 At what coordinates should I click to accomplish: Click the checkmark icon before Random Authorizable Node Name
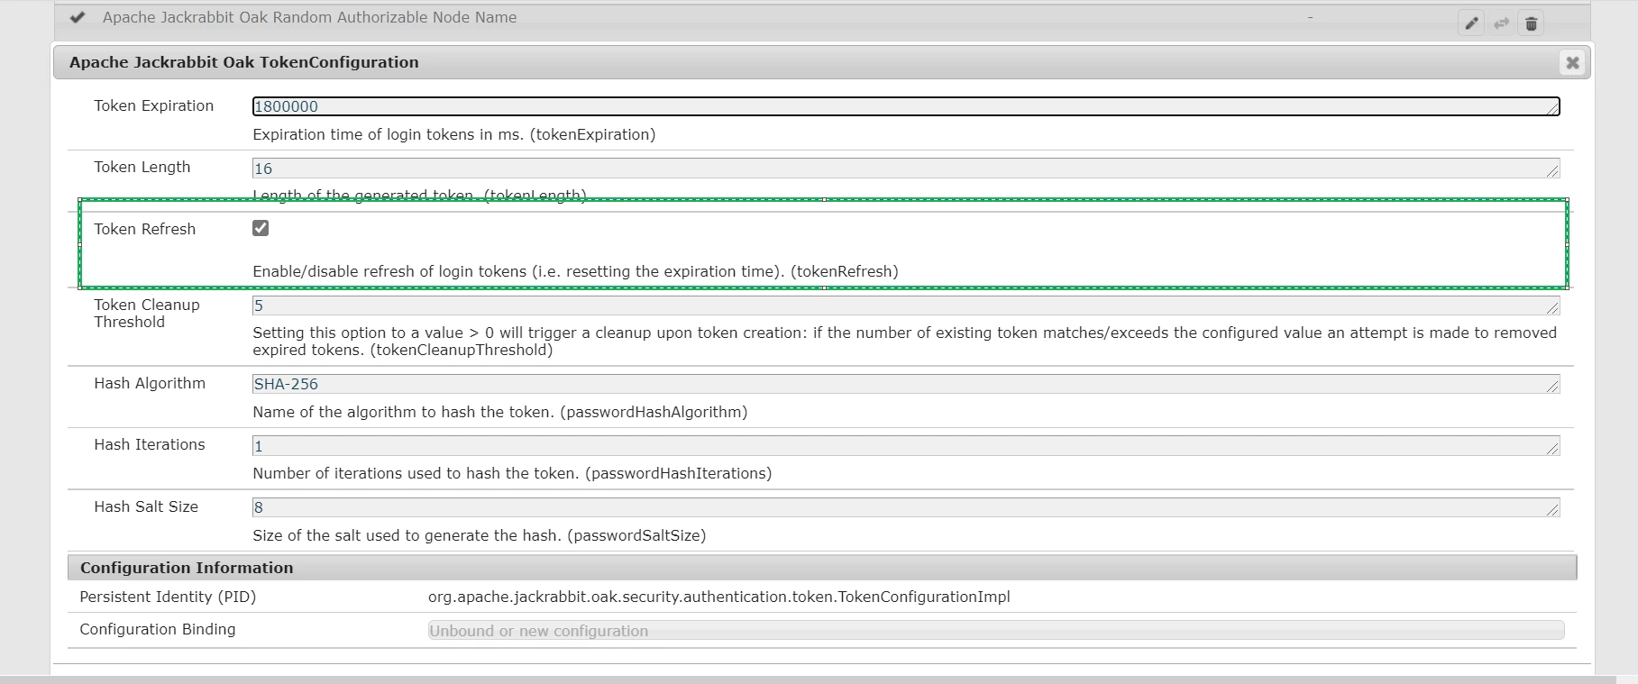[78, 17]
